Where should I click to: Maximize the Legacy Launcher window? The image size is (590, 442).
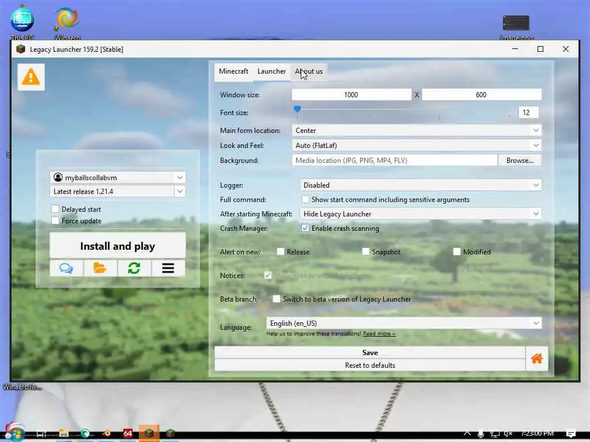(540, 49)
